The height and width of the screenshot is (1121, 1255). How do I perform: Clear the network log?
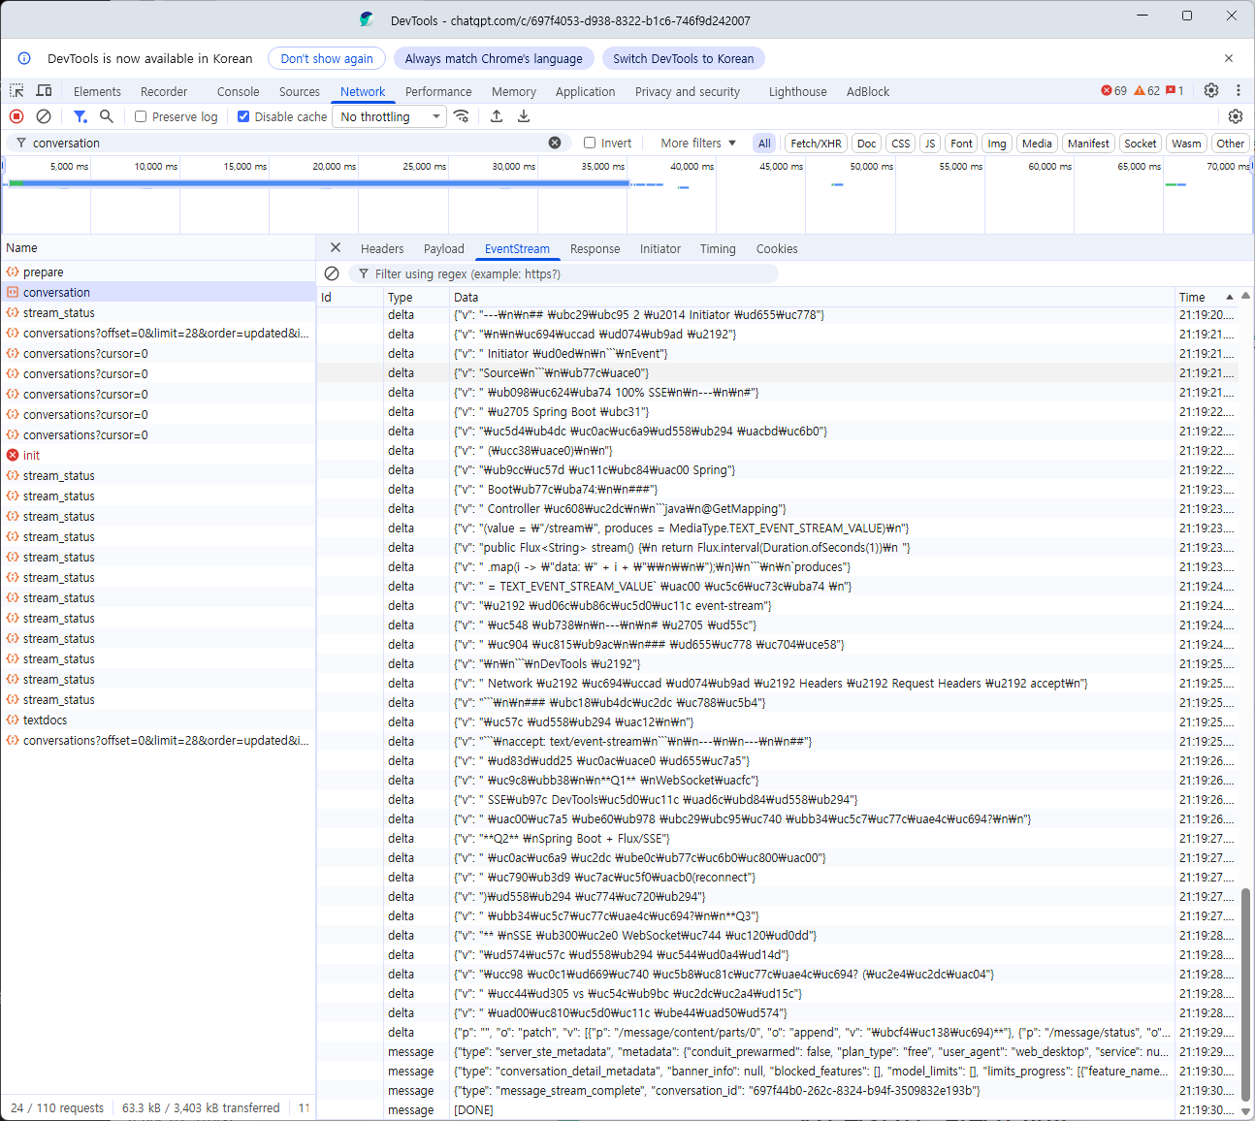tap(44, 116)
